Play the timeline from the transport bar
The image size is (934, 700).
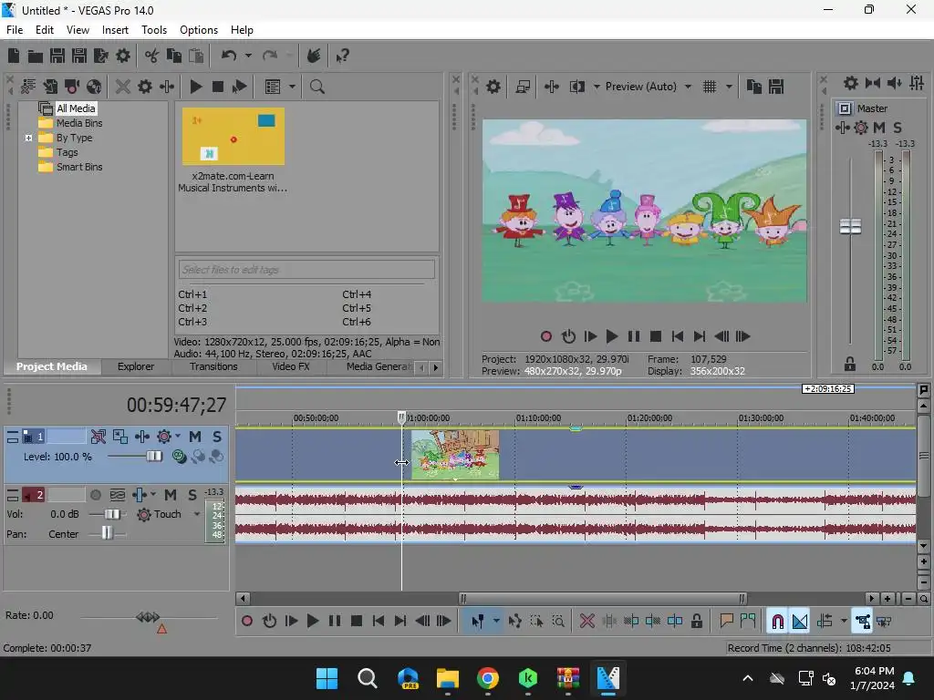[313, 622]
